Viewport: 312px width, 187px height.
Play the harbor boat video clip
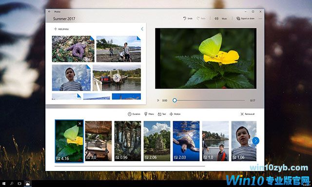(117, 78)
